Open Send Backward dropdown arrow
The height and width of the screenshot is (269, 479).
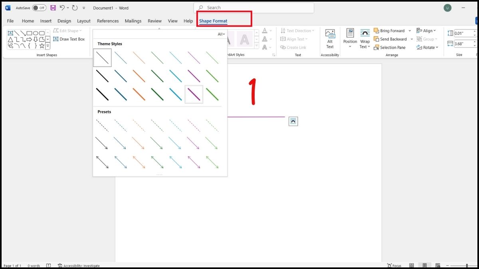[412, 39]
